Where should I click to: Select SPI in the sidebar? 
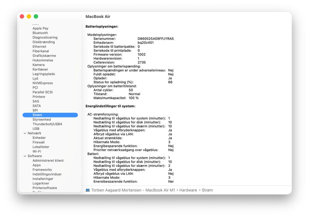tap(35, 110)
